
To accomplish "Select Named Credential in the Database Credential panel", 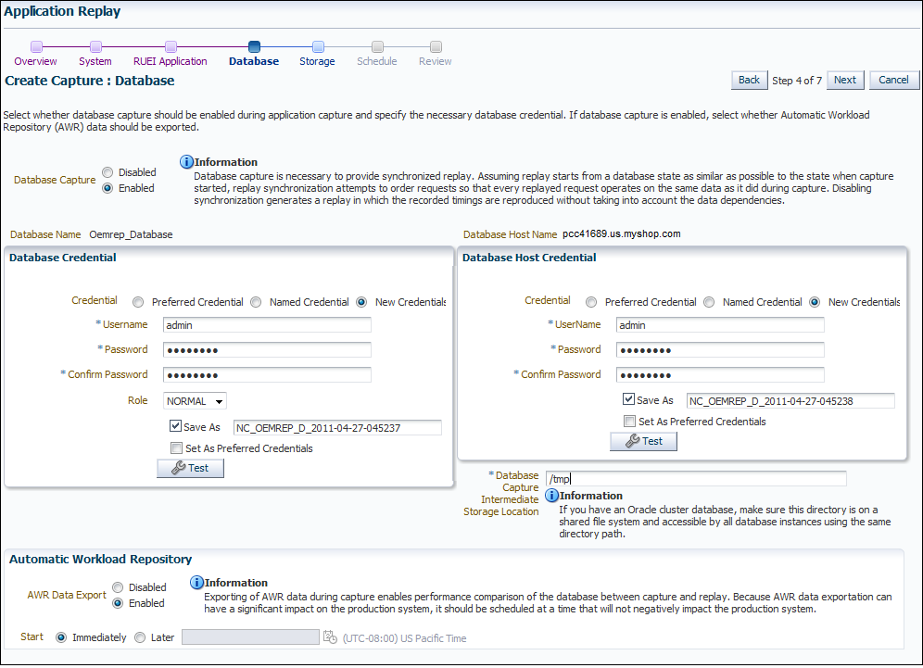I will point(256,302).
